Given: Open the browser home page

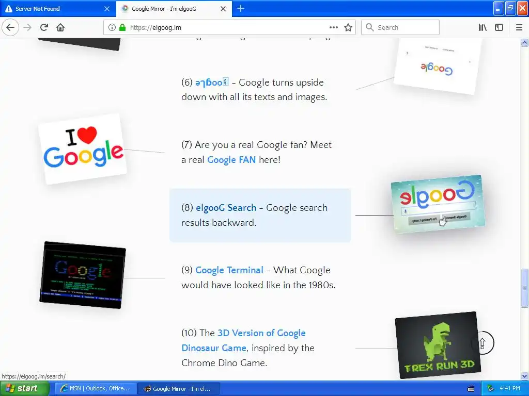Looking at the screenshot, I should coord(60,27).
